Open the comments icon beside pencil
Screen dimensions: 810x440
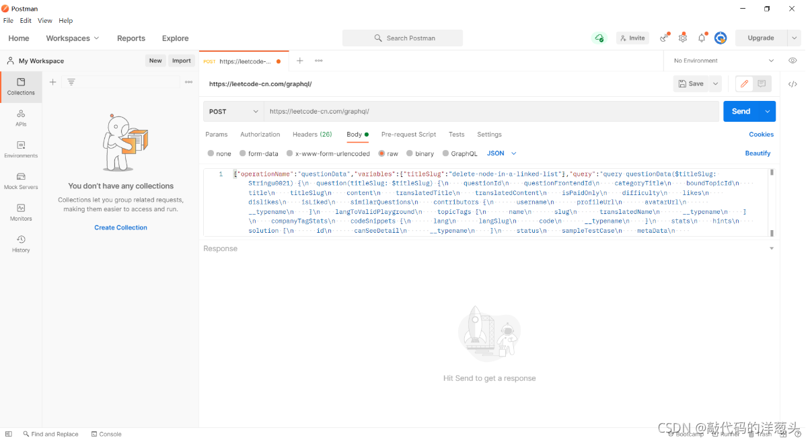(x=762, y=83)
